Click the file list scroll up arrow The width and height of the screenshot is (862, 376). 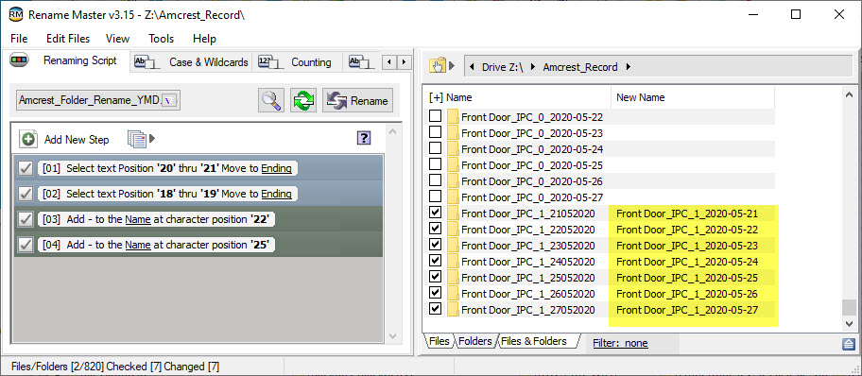tap(850, 95)
